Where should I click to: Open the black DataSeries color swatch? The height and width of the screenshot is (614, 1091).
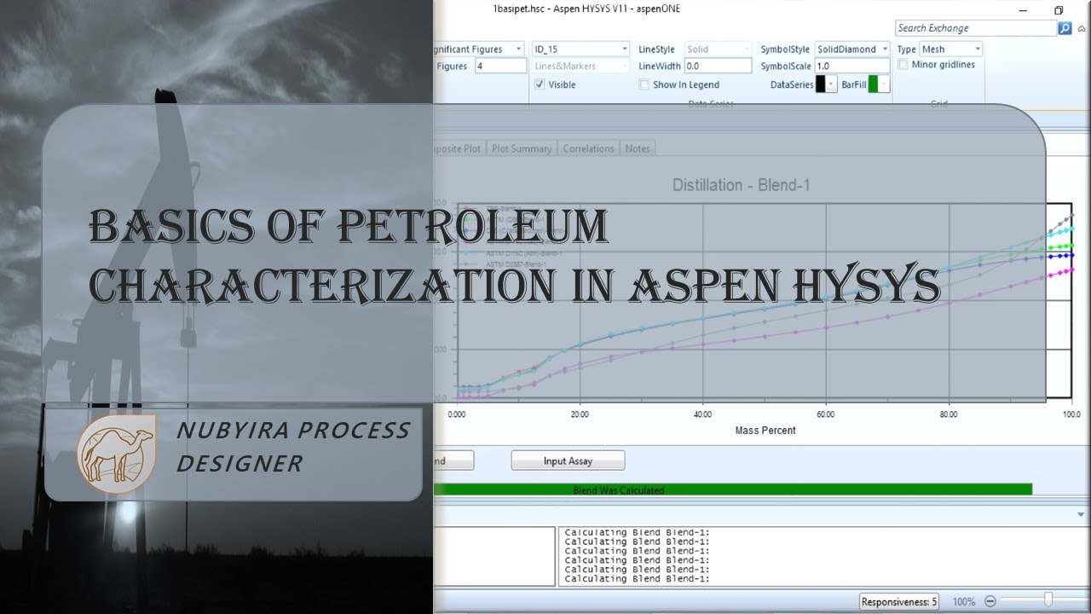tap(826, 84)
